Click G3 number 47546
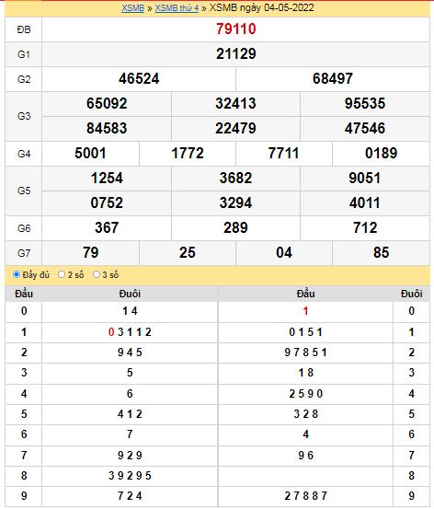This screenshot has width=434, height=509. (365, 129)
